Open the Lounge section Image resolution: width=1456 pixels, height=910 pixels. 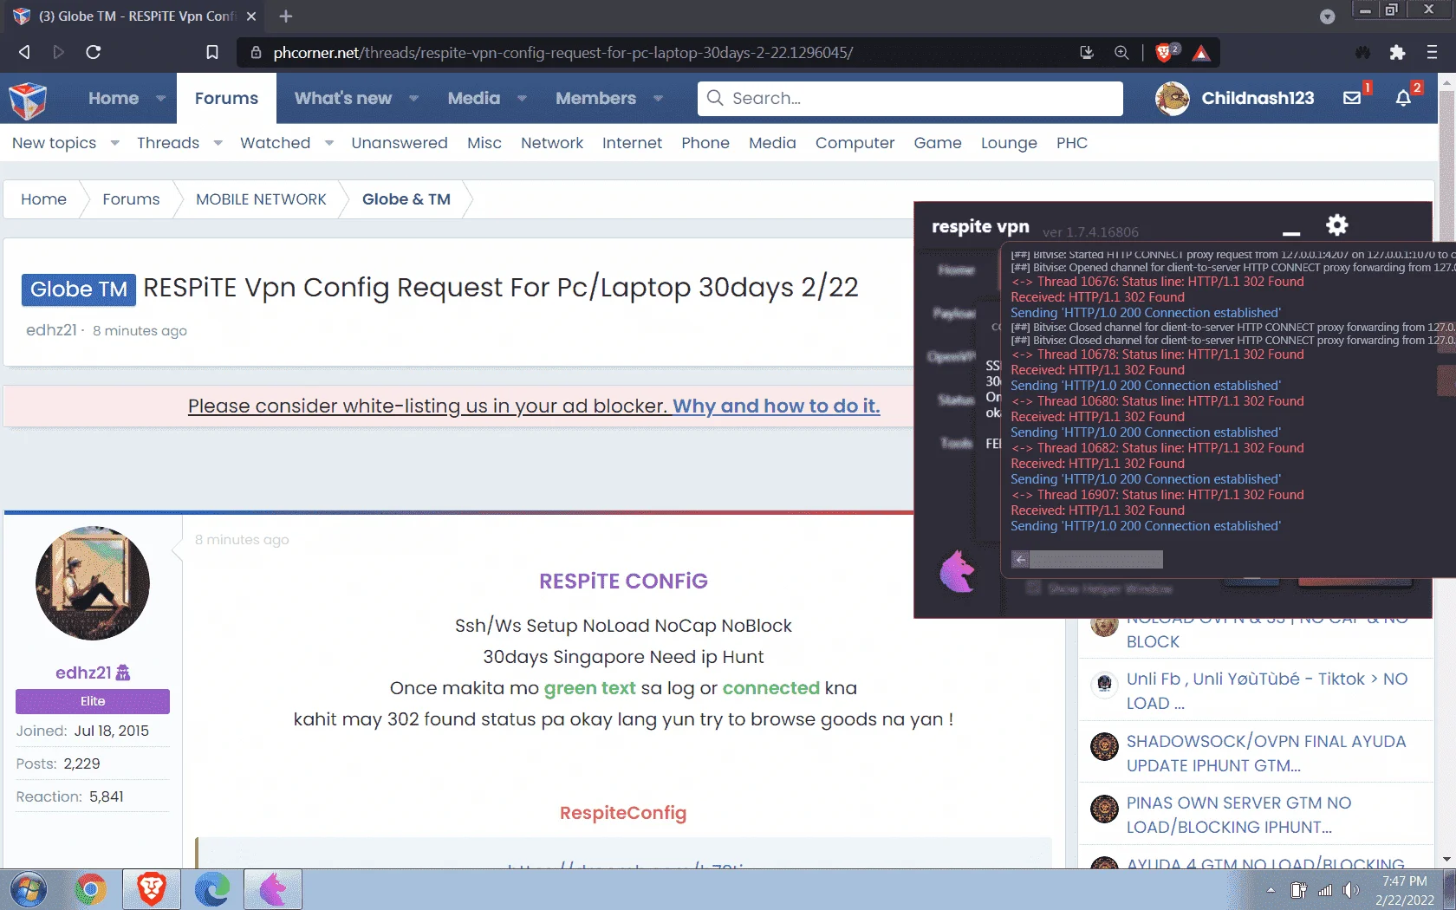tap(1009, 143)
